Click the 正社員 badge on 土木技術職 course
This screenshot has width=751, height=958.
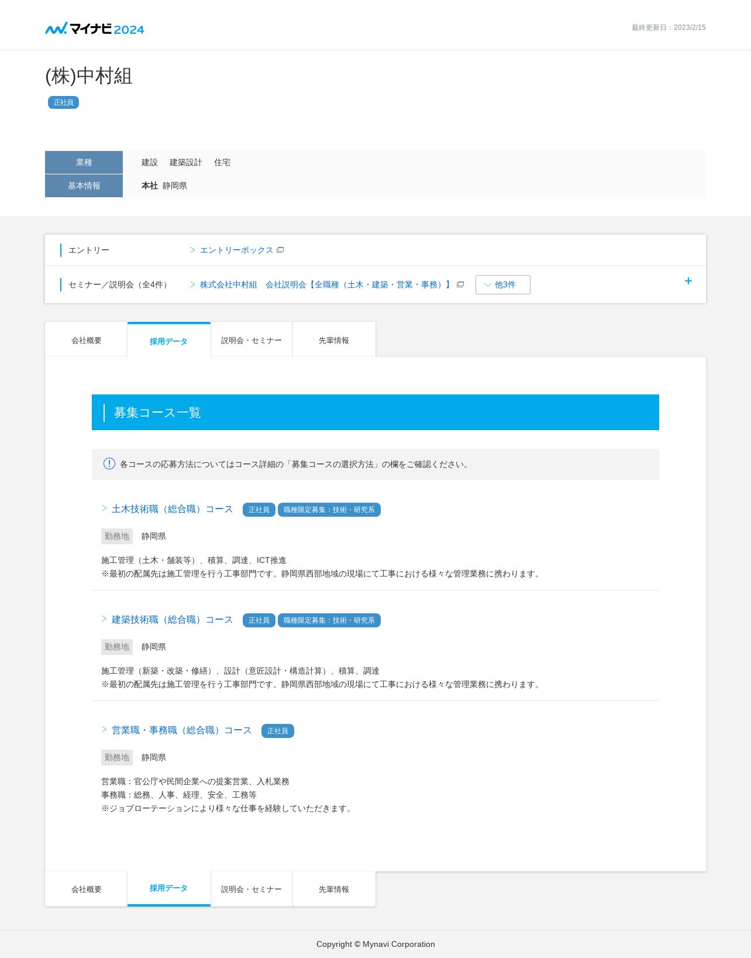[x=259, y=510]
